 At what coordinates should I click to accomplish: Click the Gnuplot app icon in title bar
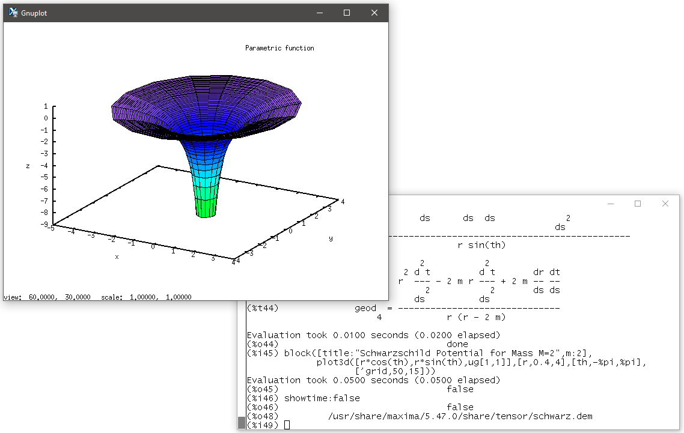[13, 13]
